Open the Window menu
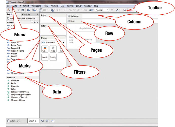The height and width of the screenshot is (127, 175). point(88,6)
